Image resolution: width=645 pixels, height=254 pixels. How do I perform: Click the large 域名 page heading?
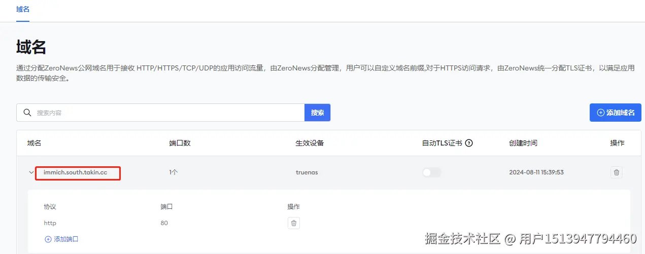(x=31, y=47)
